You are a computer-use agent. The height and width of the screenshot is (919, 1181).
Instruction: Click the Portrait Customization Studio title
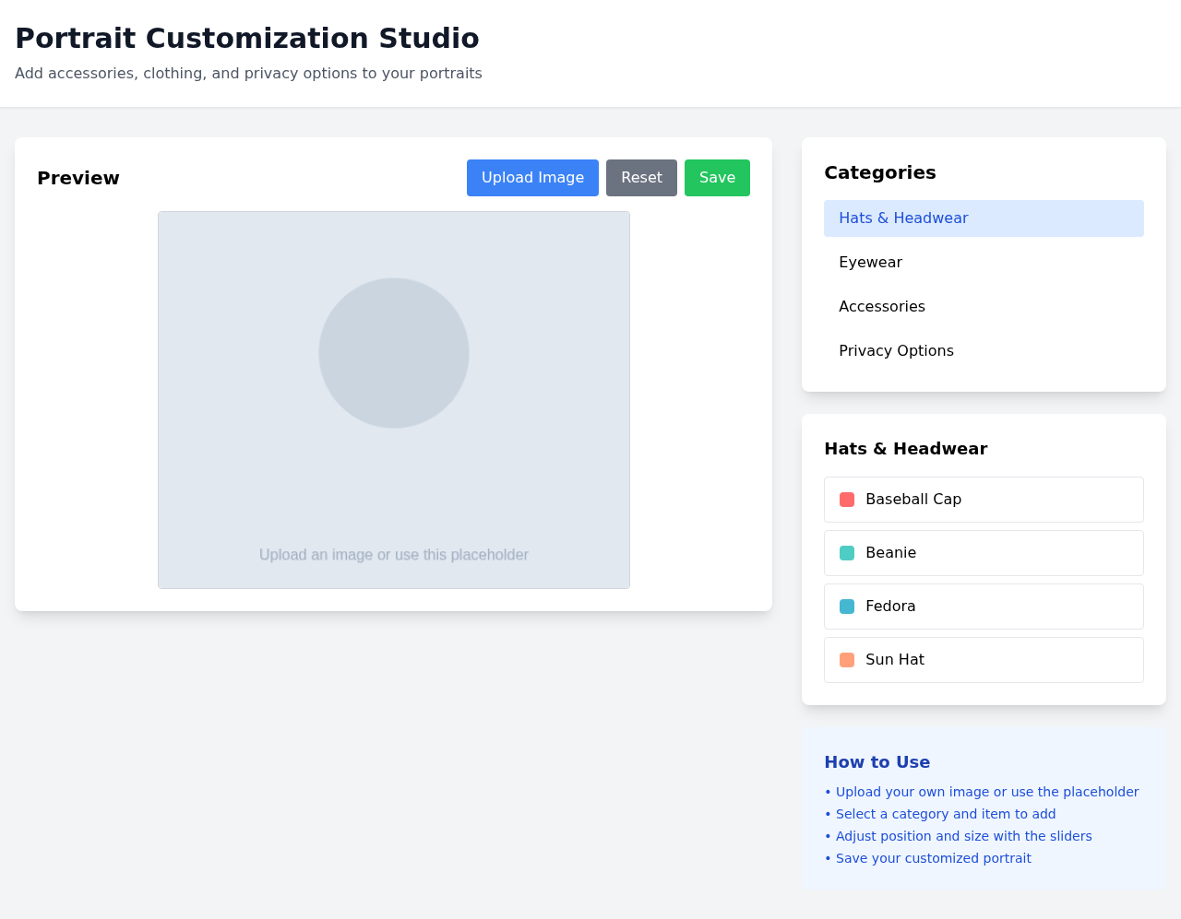click(x=247, y=38)
